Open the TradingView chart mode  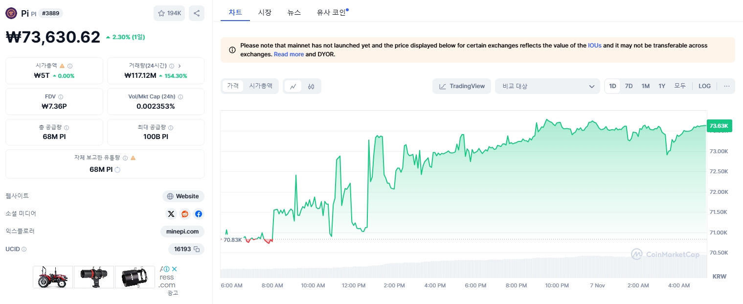pos(461,86)
